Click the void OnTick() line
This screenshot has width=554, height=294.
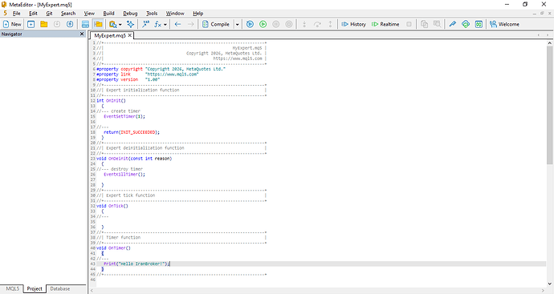click(x=112, y=206)
